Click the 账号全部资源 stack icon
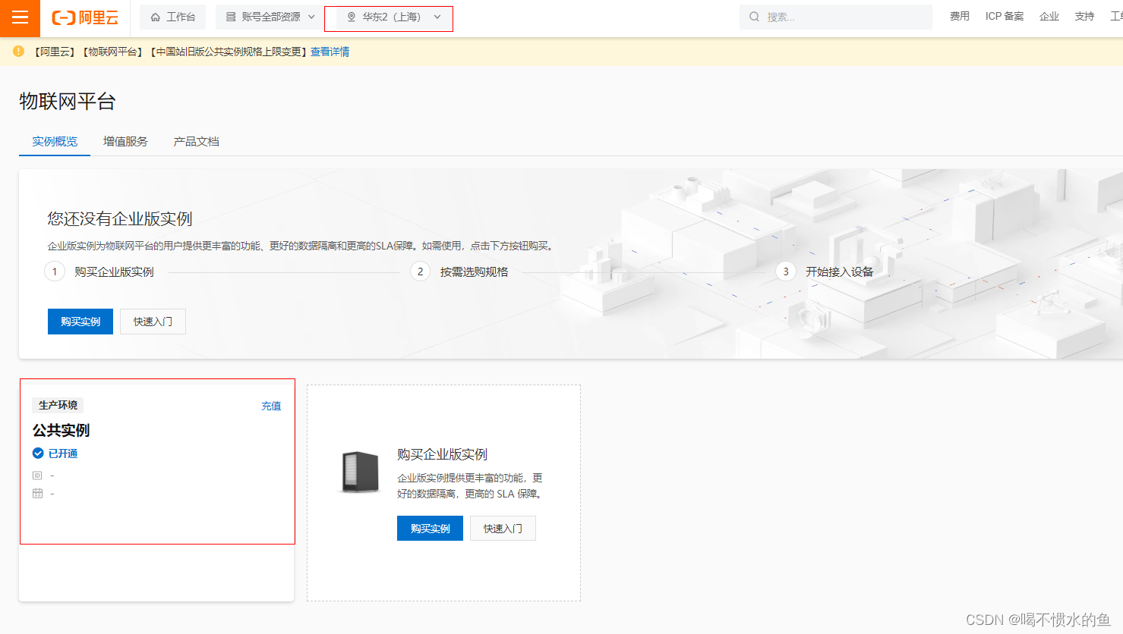Viewport: 1123px width, 634px height. pyautogui.click(x=231, y=17)
